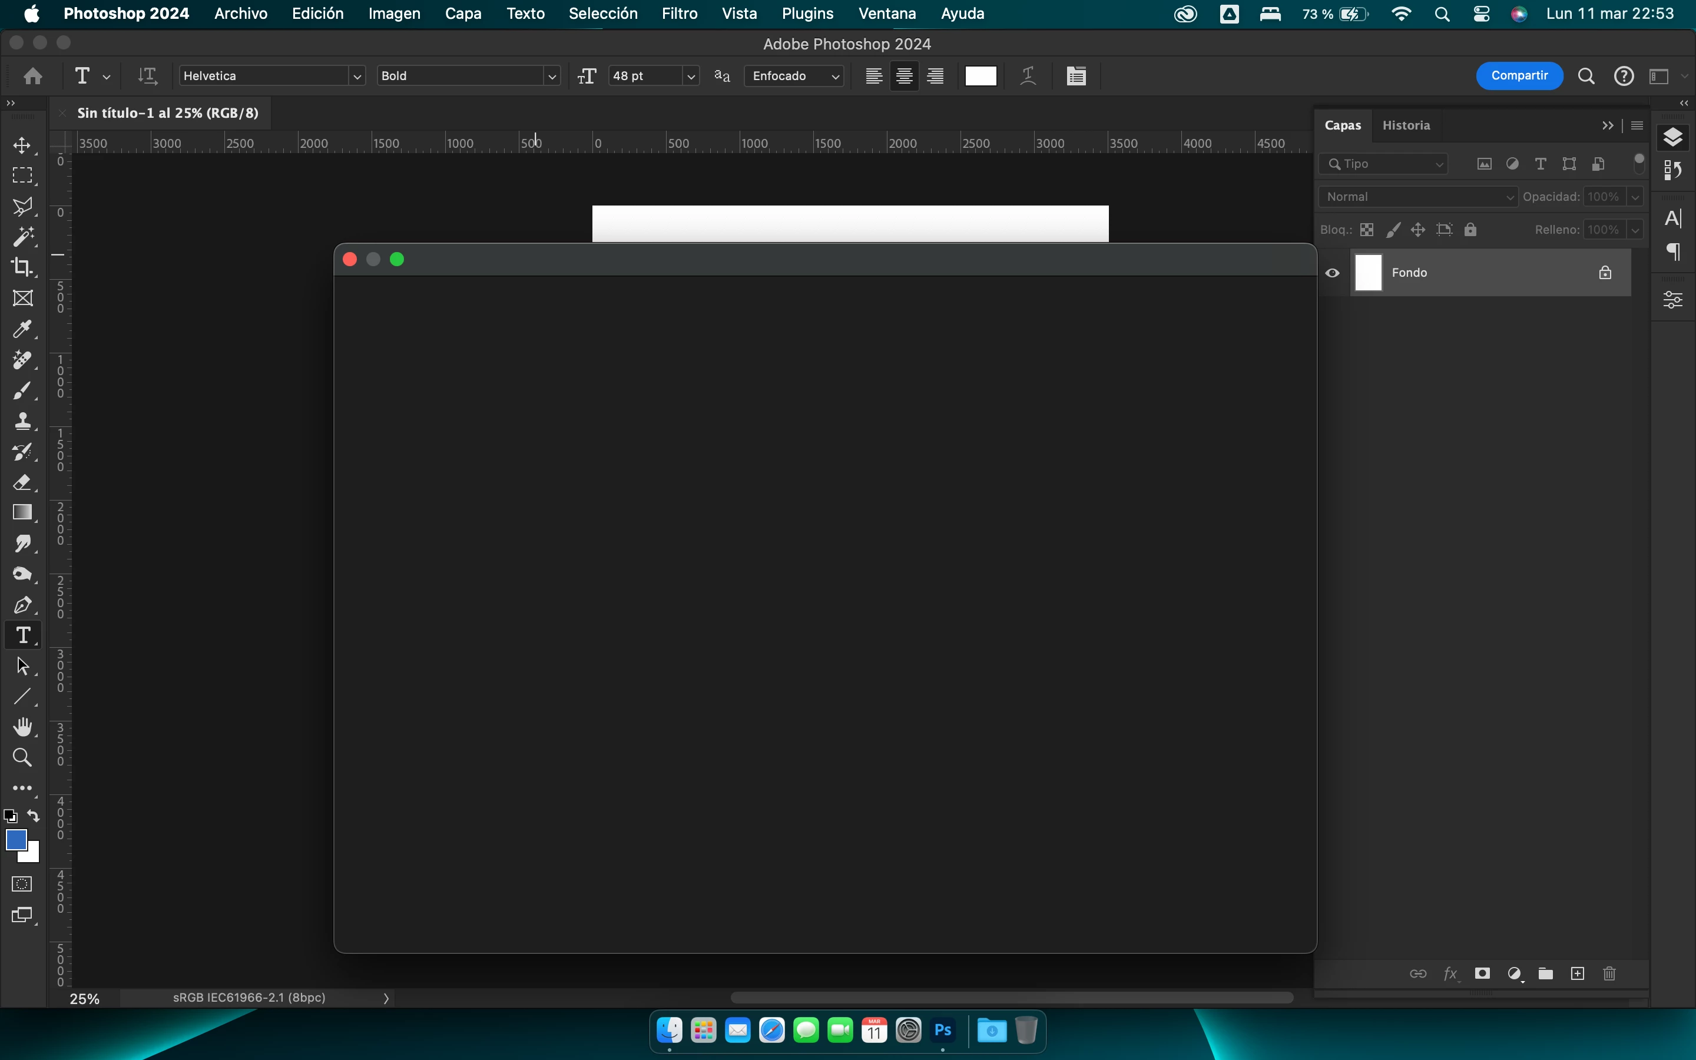
Task: Toggle lock all on layer
Action: pos(1470,230)
